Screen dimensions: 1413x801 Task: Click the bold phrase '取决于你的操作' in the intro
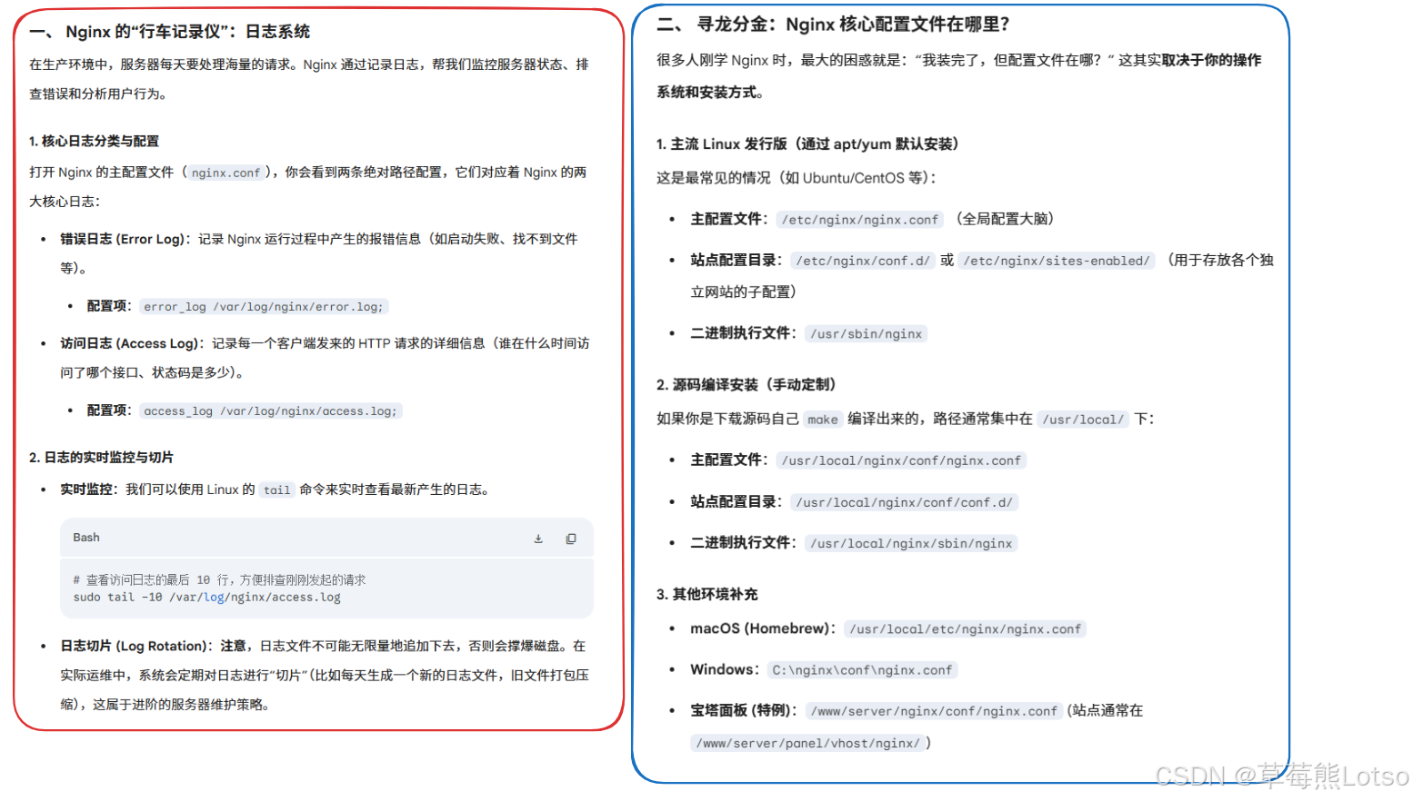pyautogui.click(x=1211, y=60)
